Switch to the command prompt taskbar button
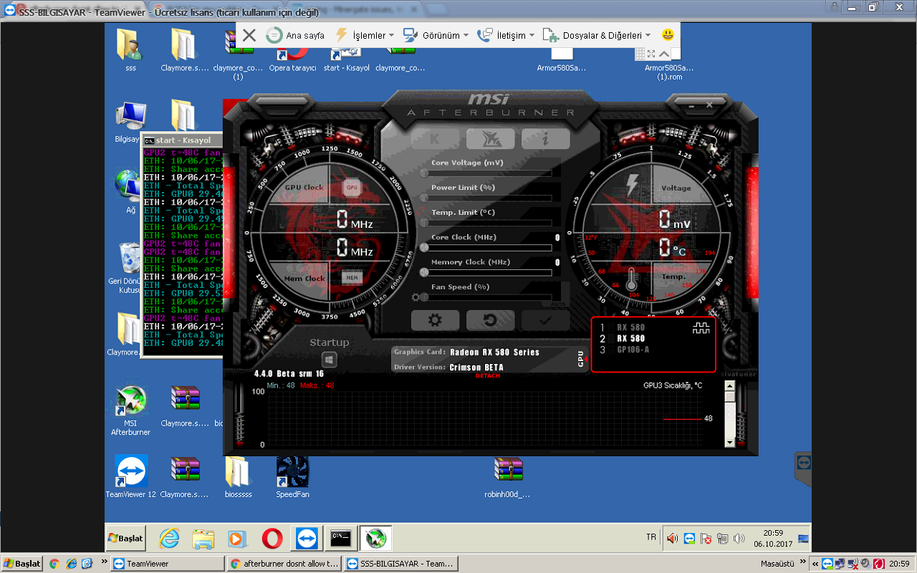Image resolution: width=917 pixels, height=573 pixels. pyautogui.click(x=340, y=538)
